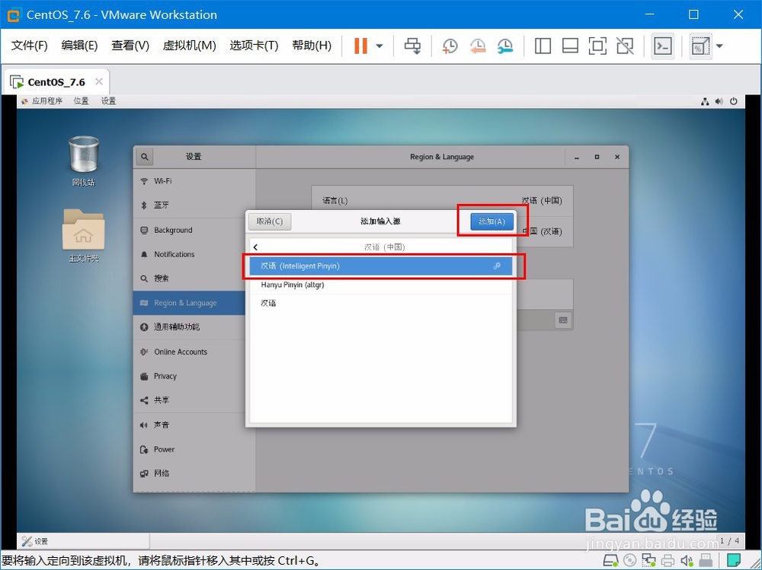Image resolution: width=762 pixels, height=570 pixels.
Task: Go back with the chevron beside 汉语 (中国)
Action: pos(255,247)
